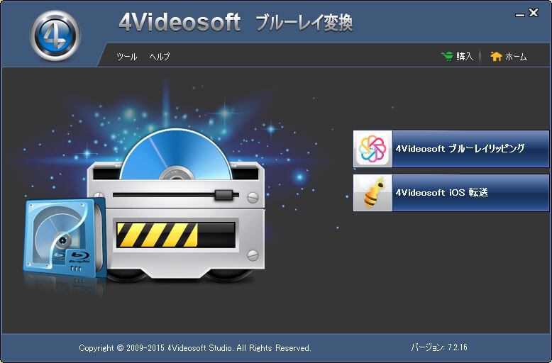Viewport: 552px width, 363px height.
Task: Click the colorful flower Blu-ray ripping icon
Action: 372,149
